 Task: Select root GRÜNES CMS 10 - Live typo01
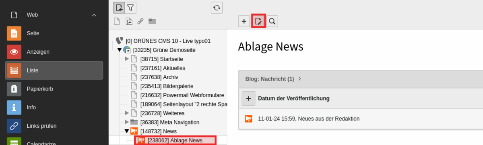168,41
